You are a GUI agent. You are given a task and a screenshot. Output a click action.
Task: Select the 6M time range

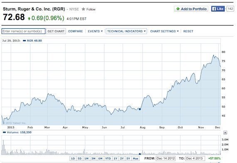click(x=100, y=158)
